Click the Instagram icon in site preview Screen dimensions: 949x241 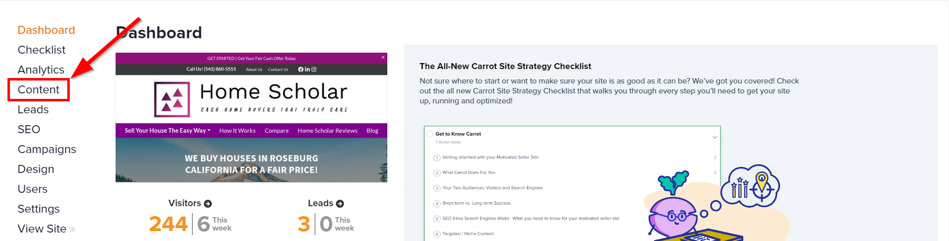point(314,70)
